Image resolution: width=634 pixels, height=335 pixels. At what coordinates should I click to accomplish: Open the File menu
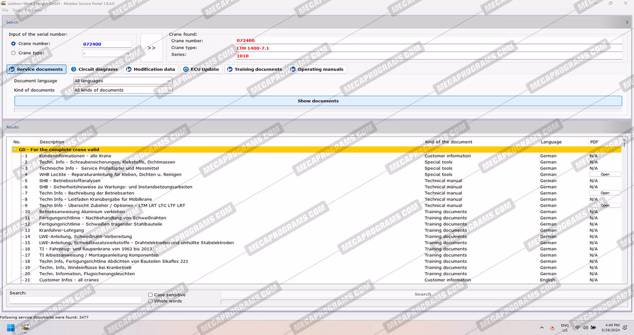tap(5, 10)
